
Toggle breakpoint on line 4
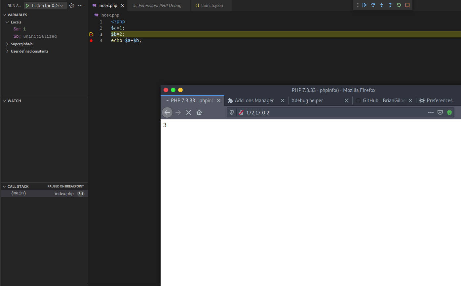tap(91, 41)
